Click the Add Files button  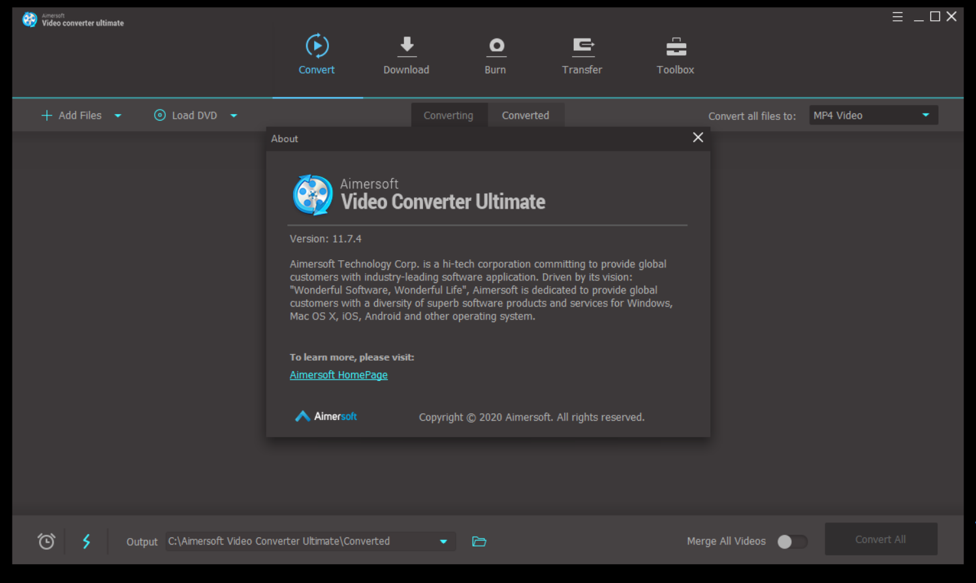[72, 115]
